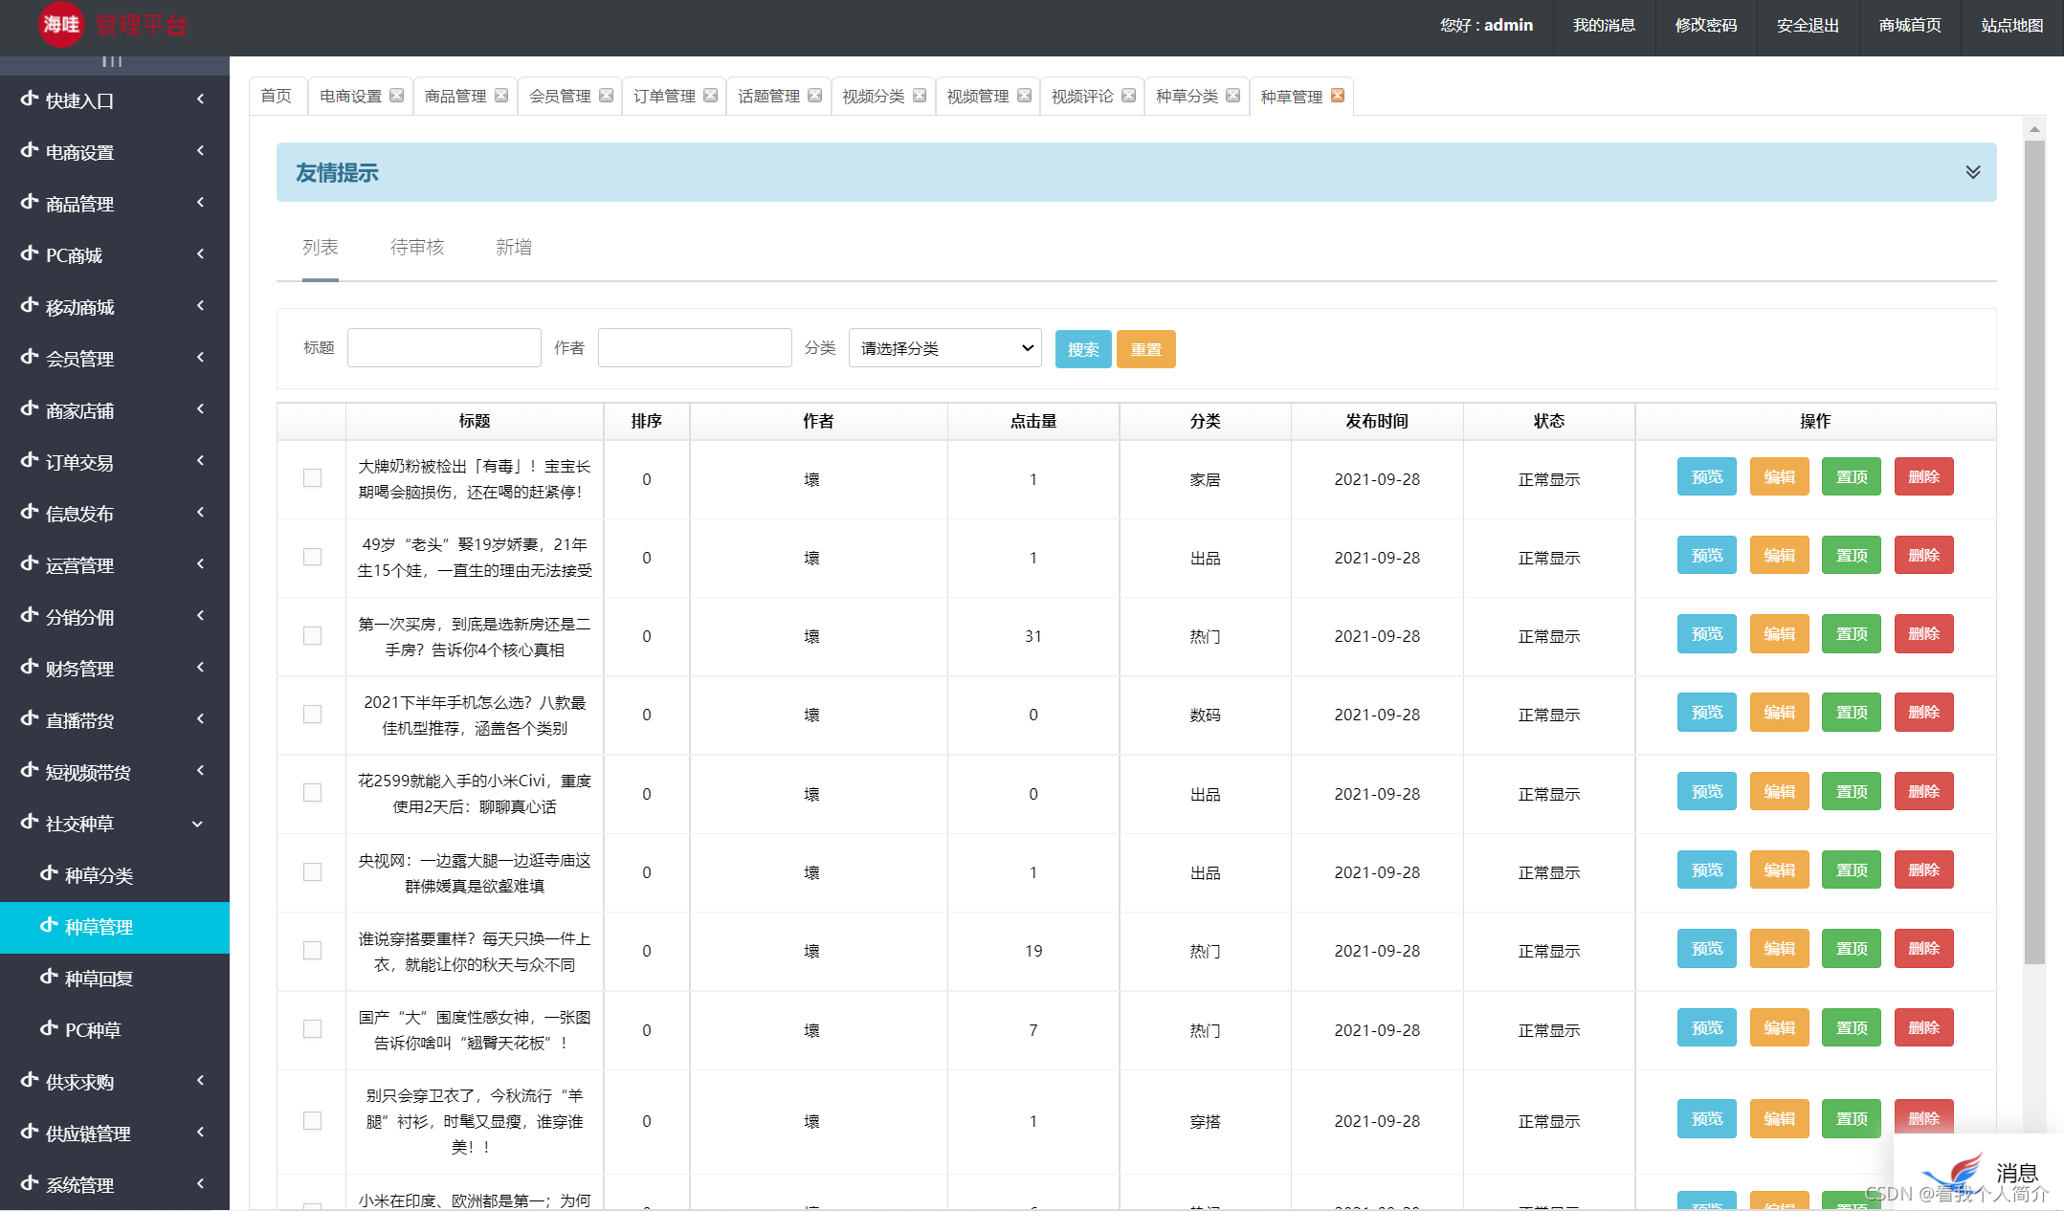
Task: Close the 订单管理 tab
Action: [710, 96]
